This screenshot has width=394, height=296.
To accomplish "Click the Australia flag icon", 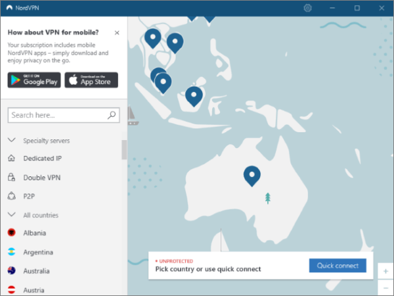I will pyautogui.click(x=12, y=270).
